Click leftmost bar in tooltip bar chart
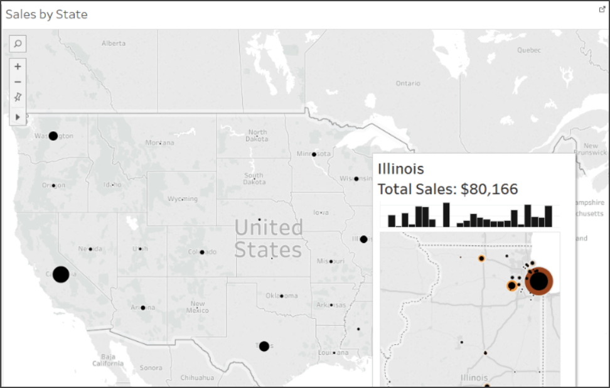The height and width of the screenshot is (388, 610). (392, 221)
